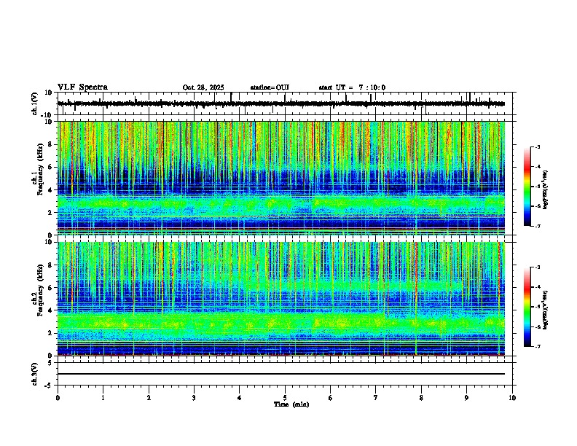Click time axis tick label '3'
The image size is (577, 446).
(x=194, y=398)
